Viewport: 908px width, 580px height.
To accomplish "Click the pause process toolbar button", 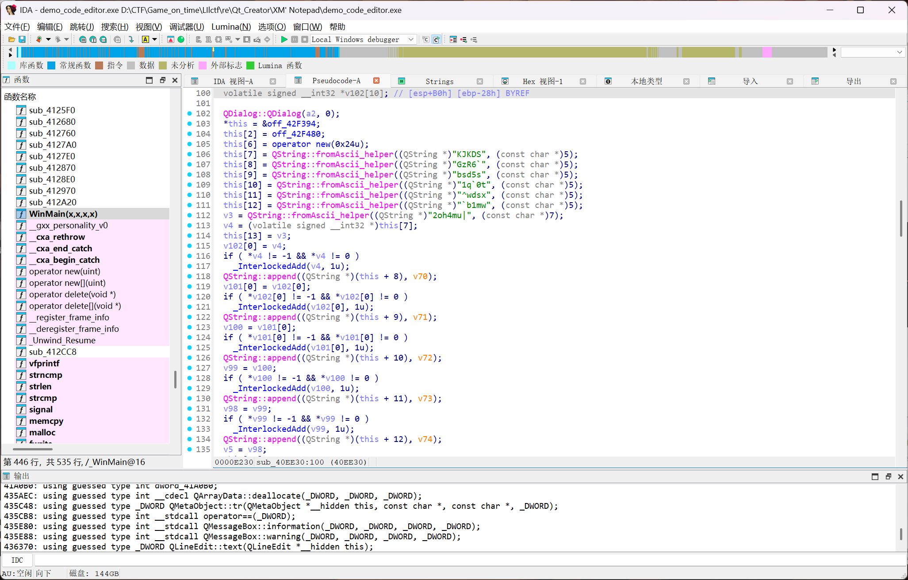I will coord(295,39).
